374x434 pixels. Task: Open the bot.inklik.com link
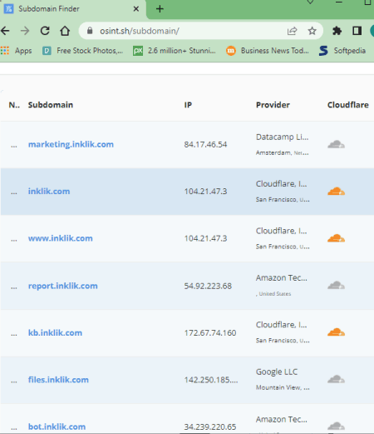click(x=57, y=427)
